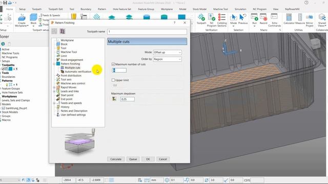Click the Cancel button
The height and width of the screenshot is (184, 328).
[x=163, y=159]
